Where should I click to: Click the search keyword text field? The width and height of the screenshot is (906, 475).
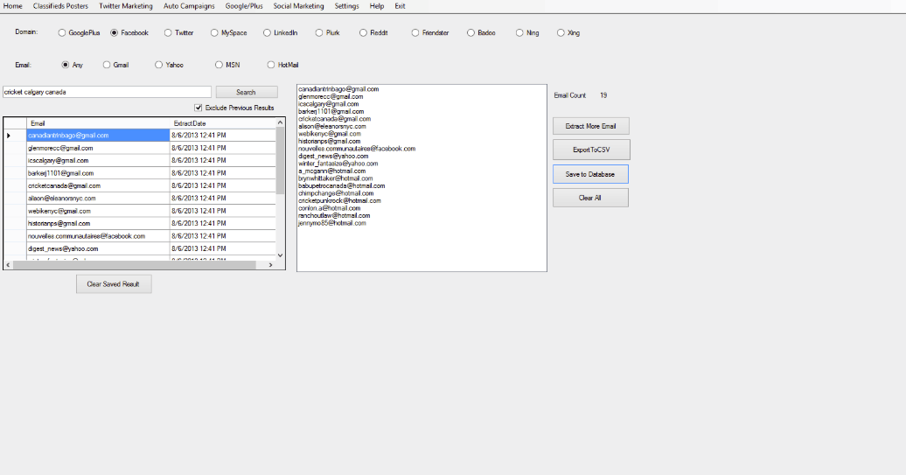click(x=107, y=92)
